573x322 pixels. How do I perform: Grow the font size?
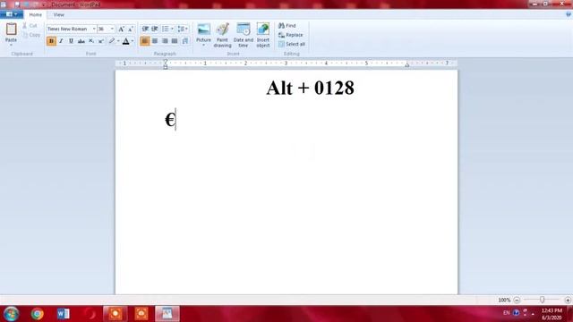(x=121, y=29)
